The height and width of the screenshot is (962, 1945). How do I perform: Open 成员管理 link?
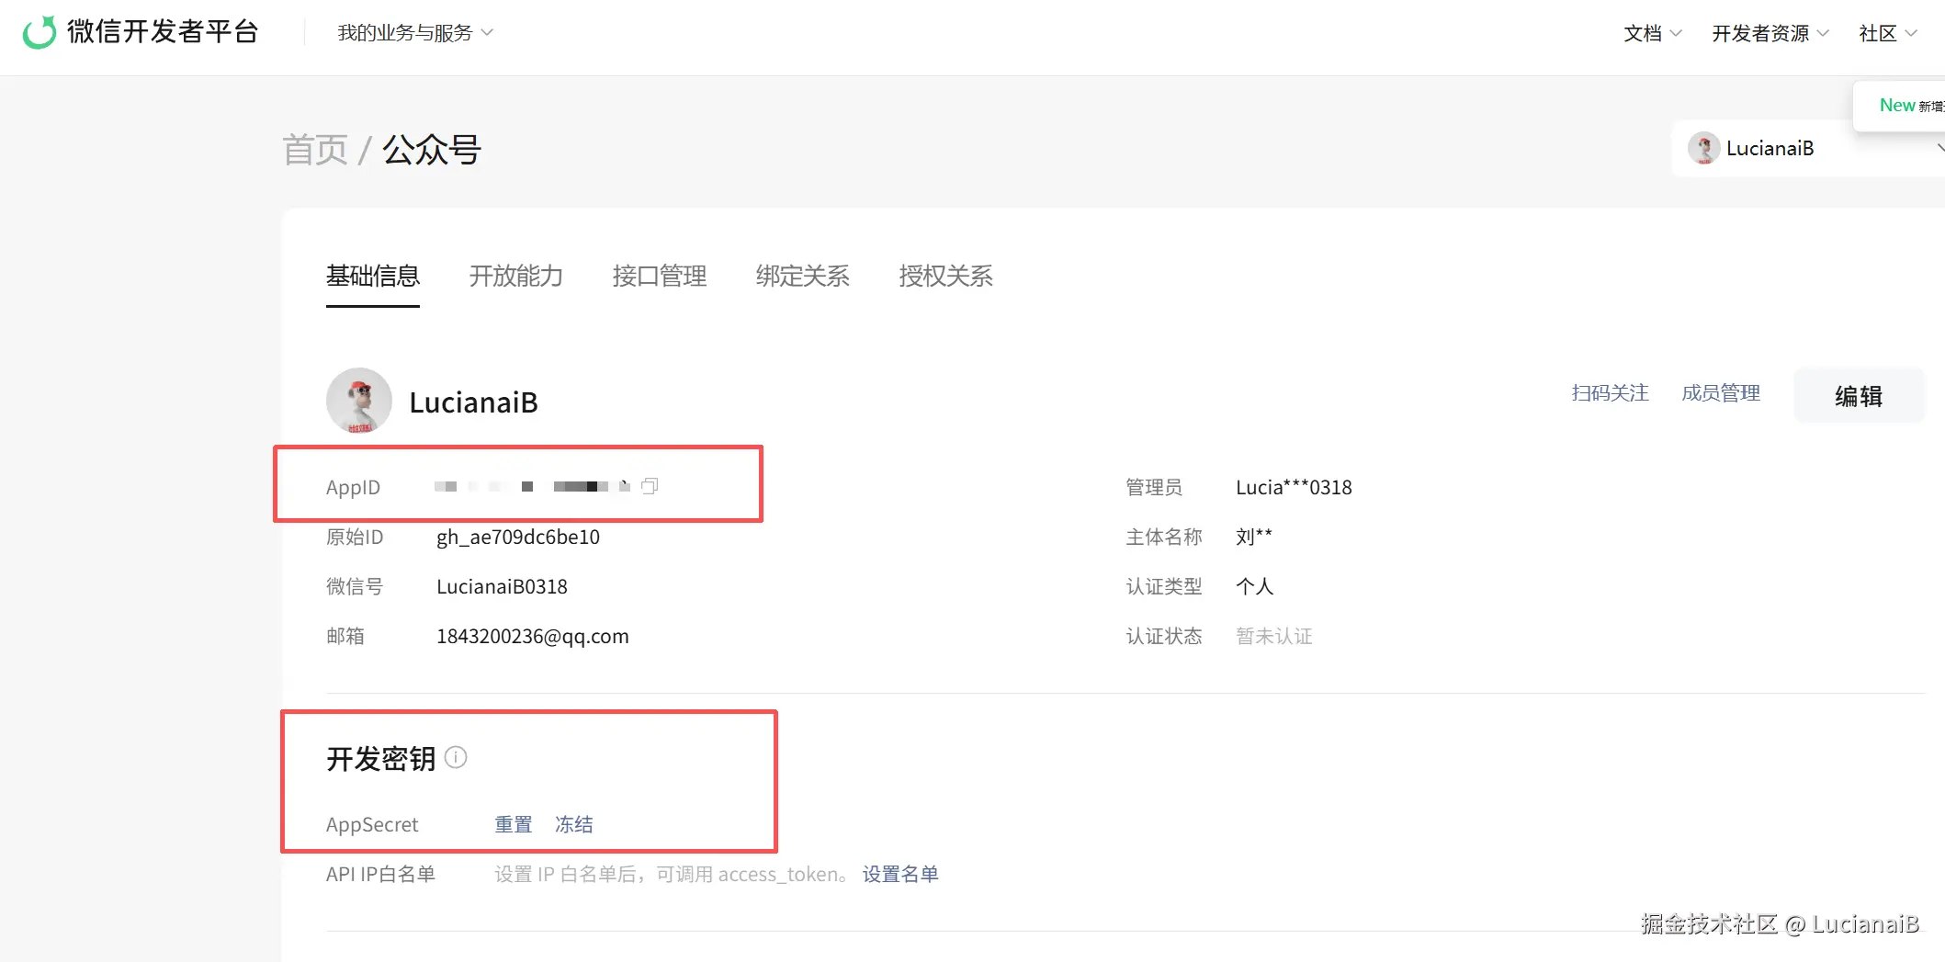[1721, 393]
